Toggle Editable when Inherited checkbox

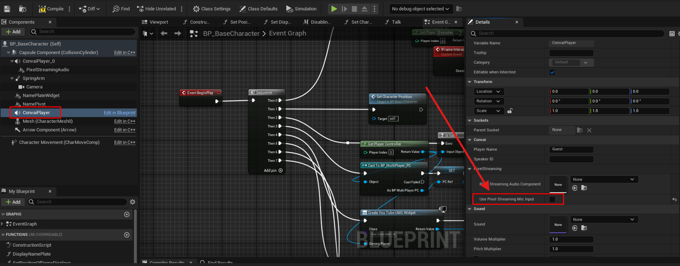[x=552, y=72]
